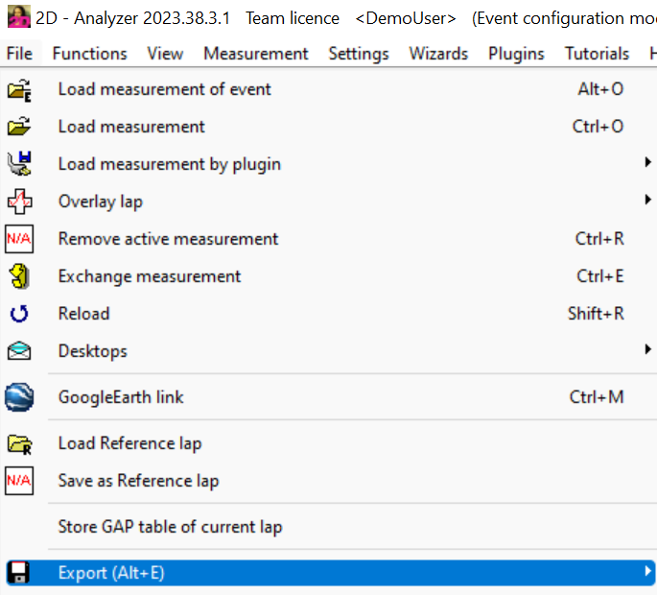
Task: Open the Measurement menu in menu bar
Action: click(x=256, y=54)
